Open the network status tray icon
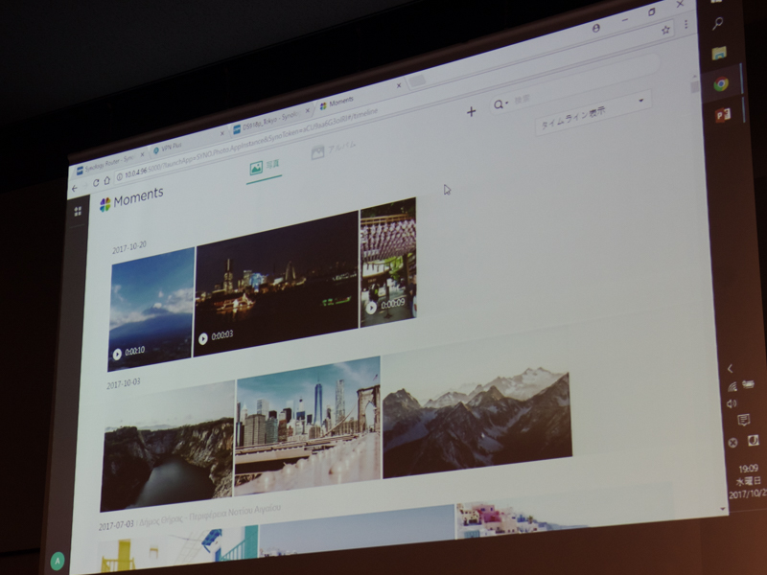Screen dimensions: 767x575 (732, 387)
